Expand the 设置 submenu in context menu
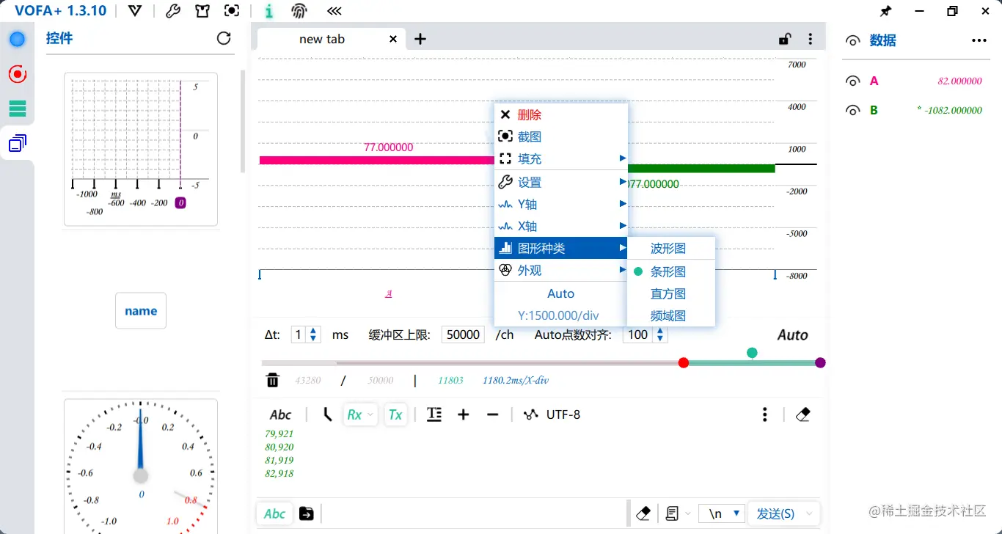Image resolution: width=1002 pixels, height=534 pixels. tap(530, 182)
